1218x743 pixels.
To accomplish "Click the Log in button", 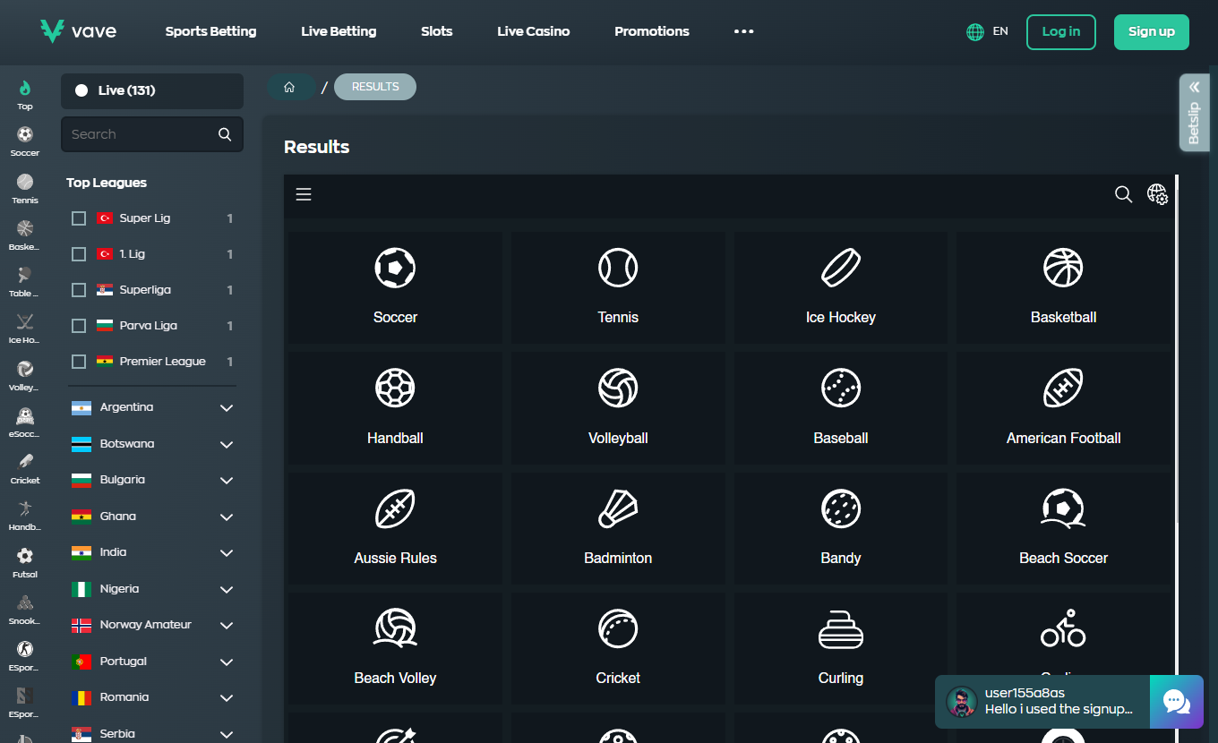I will pos(1061,31).
